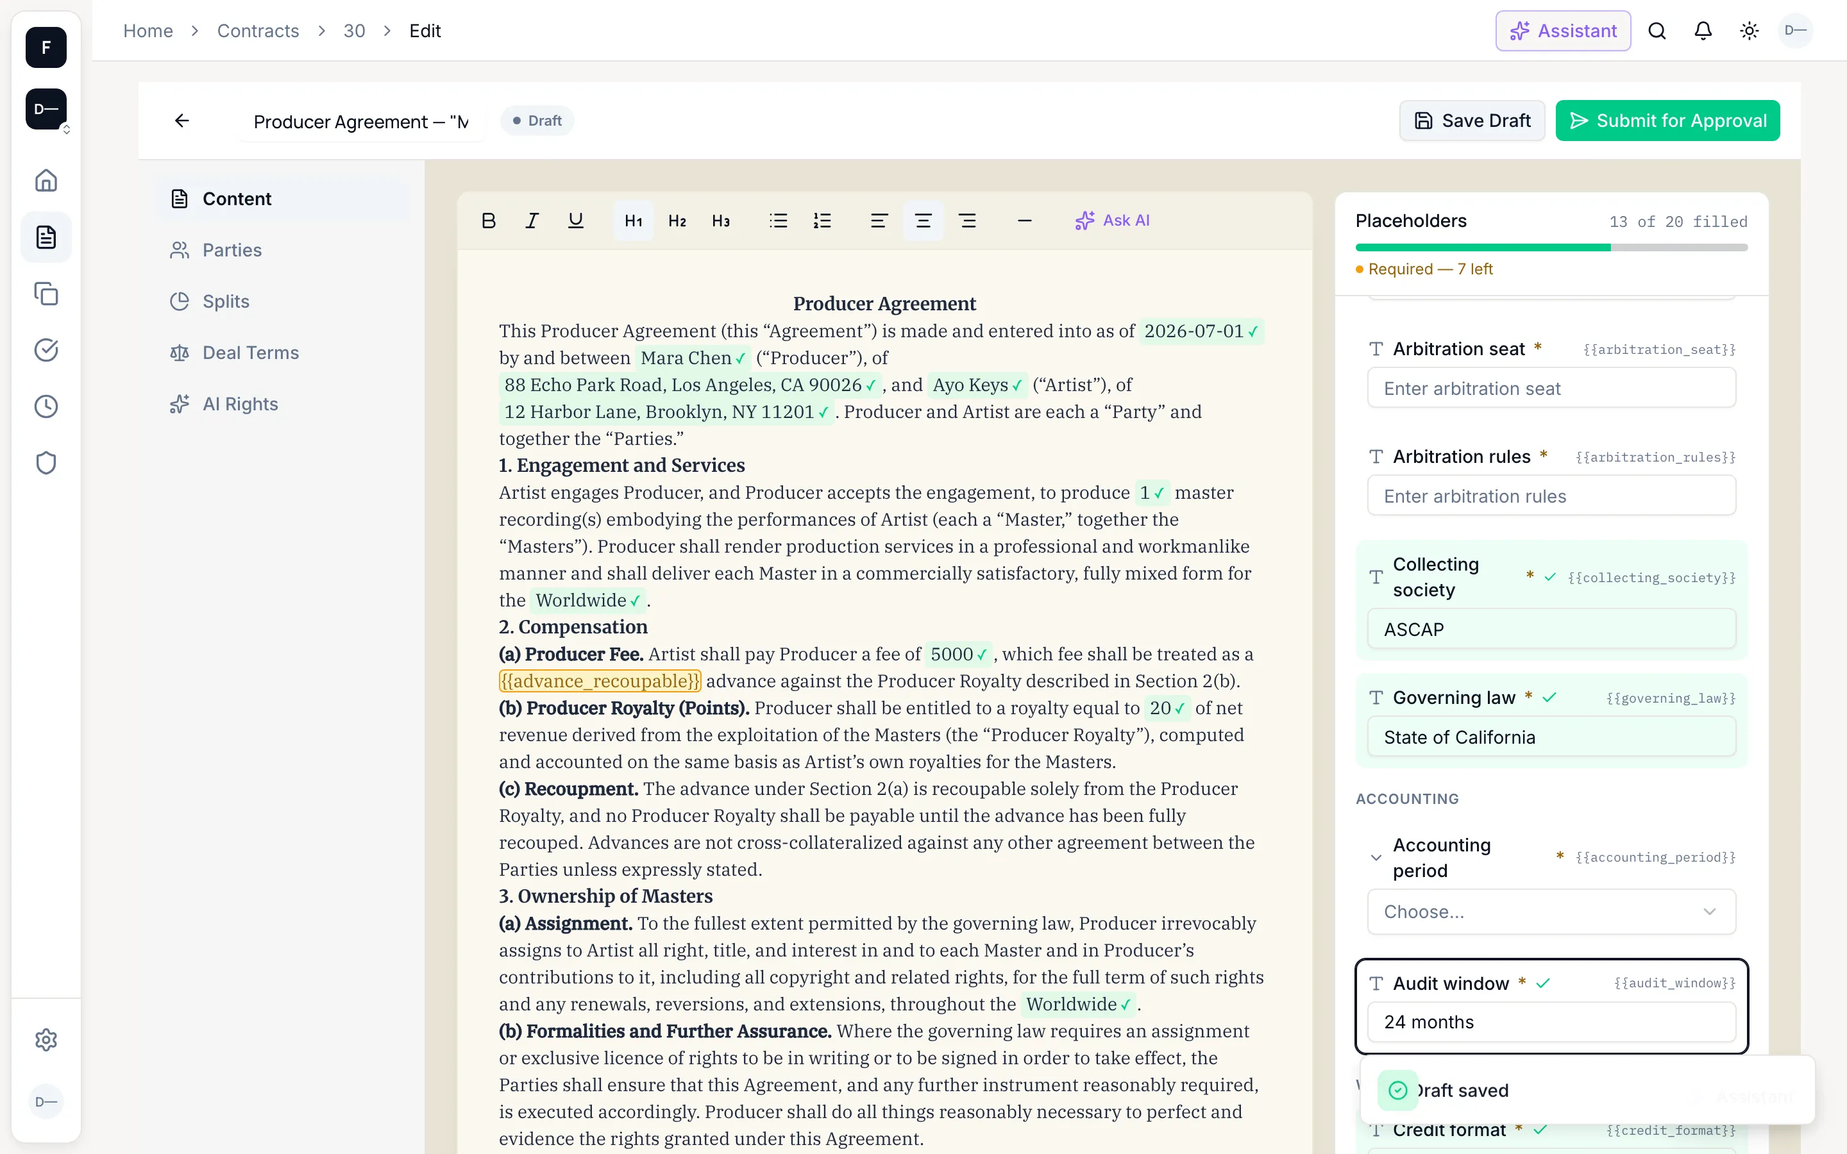Open history clock icon in sidebar
Image resolution: width=1847 pixels, height=1154 pixels.
(x=47, y=406)
